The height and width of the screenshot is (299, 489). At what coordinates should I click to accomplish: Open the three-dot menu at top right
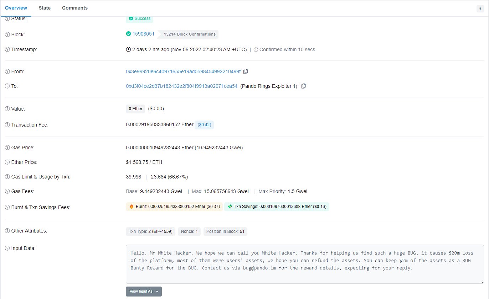[x=480, y=8]
